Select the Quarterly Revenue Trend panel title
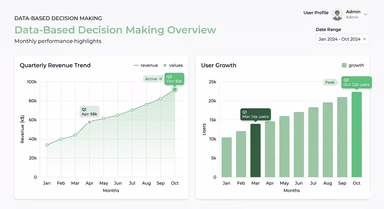Screen dimensions: 384x209 coord(55,65)
